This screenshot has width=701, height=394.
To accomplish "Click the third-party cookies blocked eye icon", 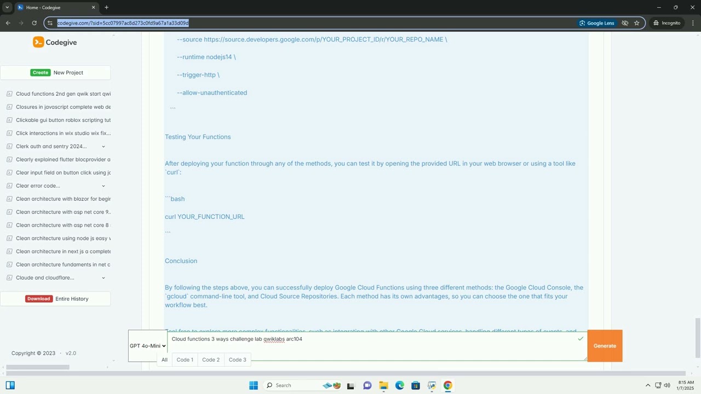I will click(624, 23).
